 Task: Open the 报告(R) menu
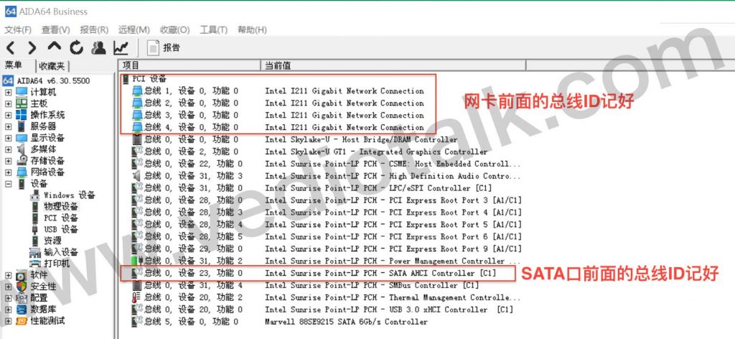click(x=94, y=29)
